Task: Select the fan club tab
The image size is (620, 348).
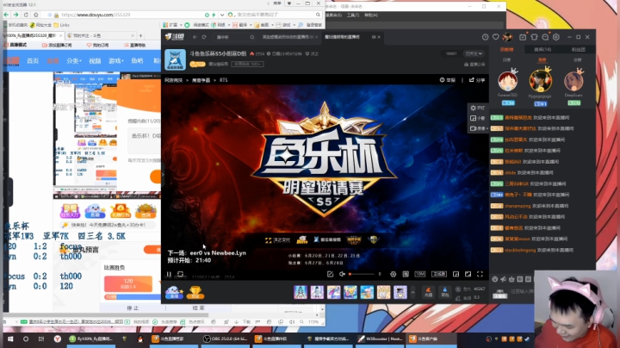Action: 578,49
